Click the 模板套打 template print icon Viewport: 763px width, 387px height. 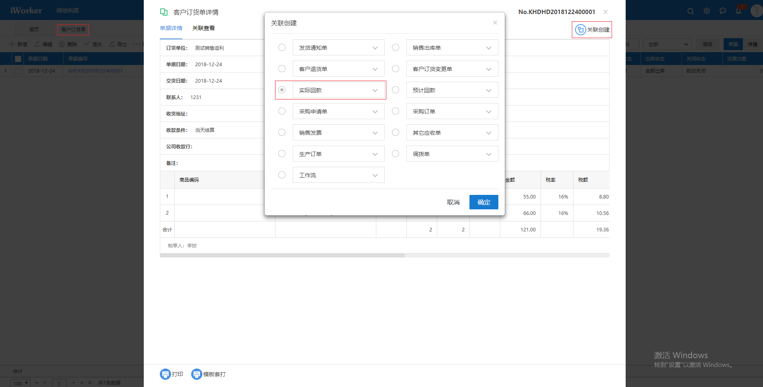coord(196,374)
